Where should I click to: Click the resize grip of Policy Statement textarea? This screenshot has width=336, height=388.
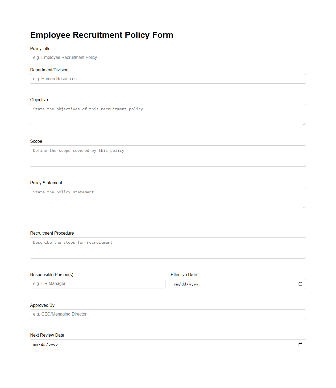click(304, 206)
